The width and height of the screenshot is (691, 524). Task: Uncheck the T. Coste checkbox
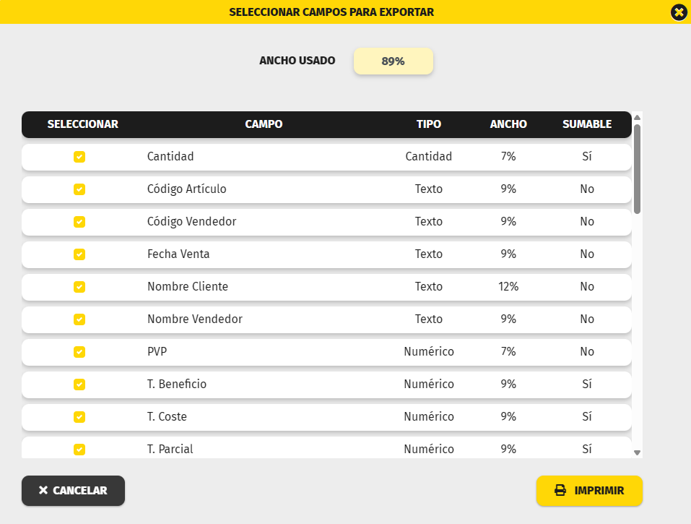[79, 417]
